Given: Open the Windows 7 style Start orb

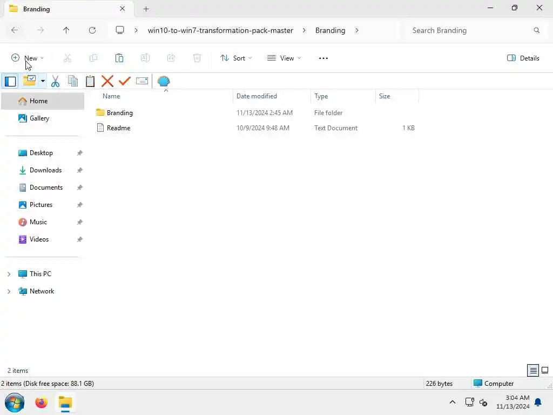Looking at the screenshot, I should (x=15, y=403).
